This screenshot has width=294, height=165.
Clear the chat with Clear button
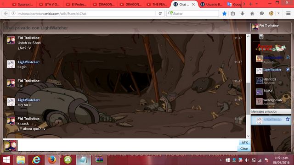(244, 148)
